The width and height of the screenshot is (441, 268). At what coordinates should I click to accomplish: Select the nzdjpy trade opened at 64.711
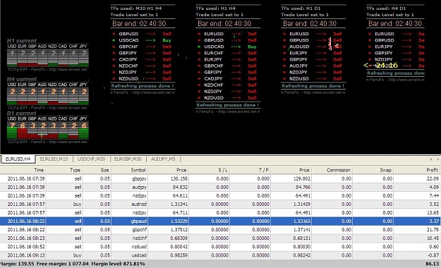pos(220,212)
